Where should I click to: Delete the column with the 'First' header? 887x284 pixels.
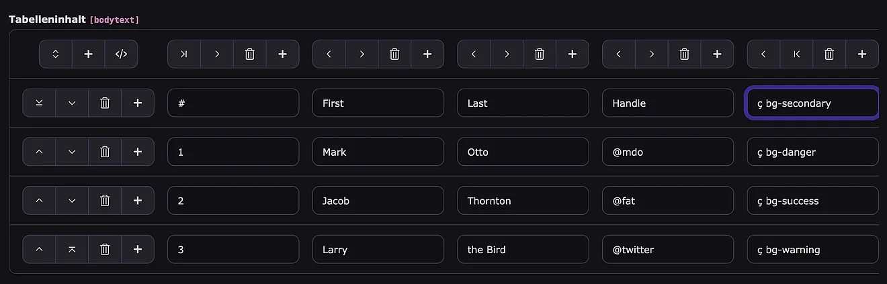(x=394, y=54)
